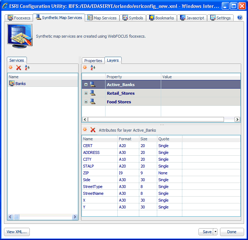Select the ADDRESS attribute name
The width and height of the screenshot is (248, 240).
point(91,152)
